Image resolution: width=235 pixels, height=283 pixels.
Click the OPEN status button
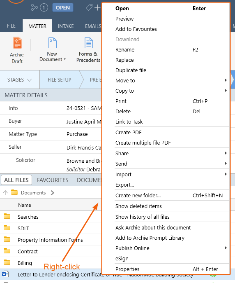(x=63, y=7)
